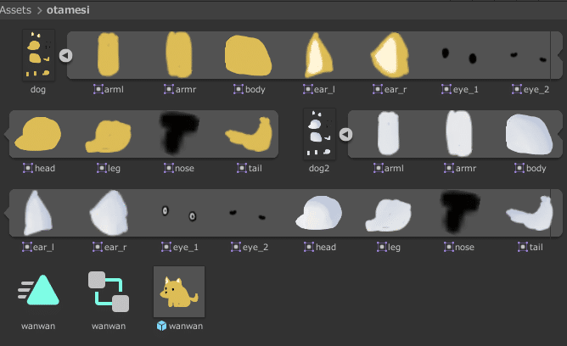Select dog2 eye_1 sprite with ringed eyes
This screenshot has height=346, width=567.
[x=178, y=213]
